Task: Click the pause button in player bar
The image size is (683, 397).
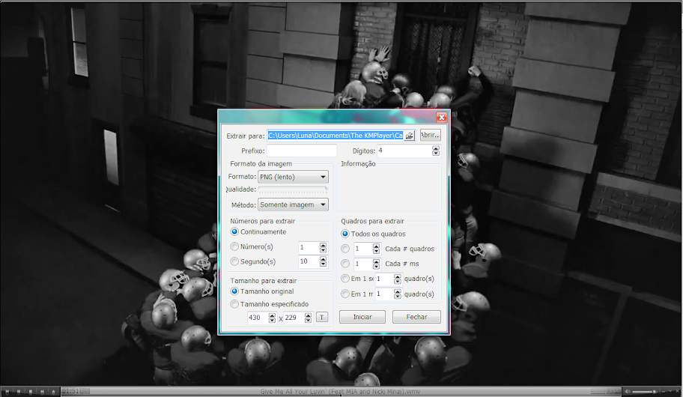Action: (x=19, y=391)
